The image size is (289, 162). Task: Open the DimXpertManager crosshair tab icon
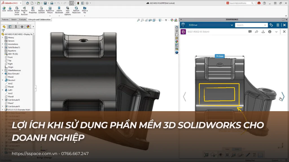[x=22, y=27]
